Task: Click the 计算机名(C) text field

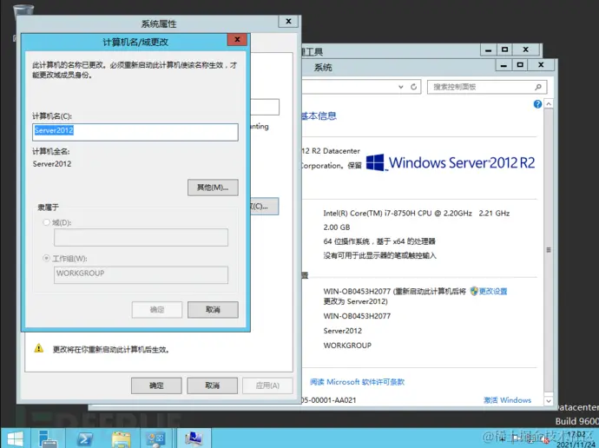Action: point(135,132)
